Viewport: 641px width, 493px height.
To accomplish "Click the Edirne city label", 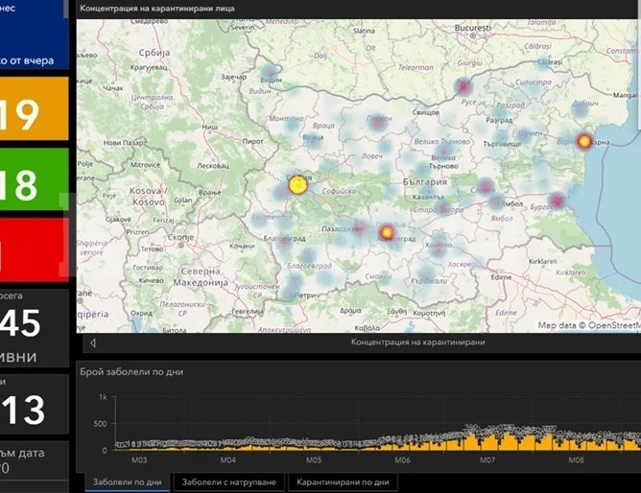I will pyautogui.click(x=501, y=277).
